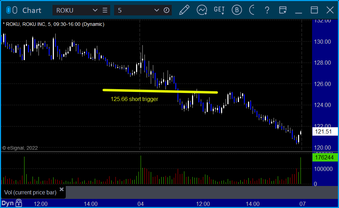The image size is (339, 208).
Task: Click the 07 date label on time axis
Action: click(x=303, y=204)
